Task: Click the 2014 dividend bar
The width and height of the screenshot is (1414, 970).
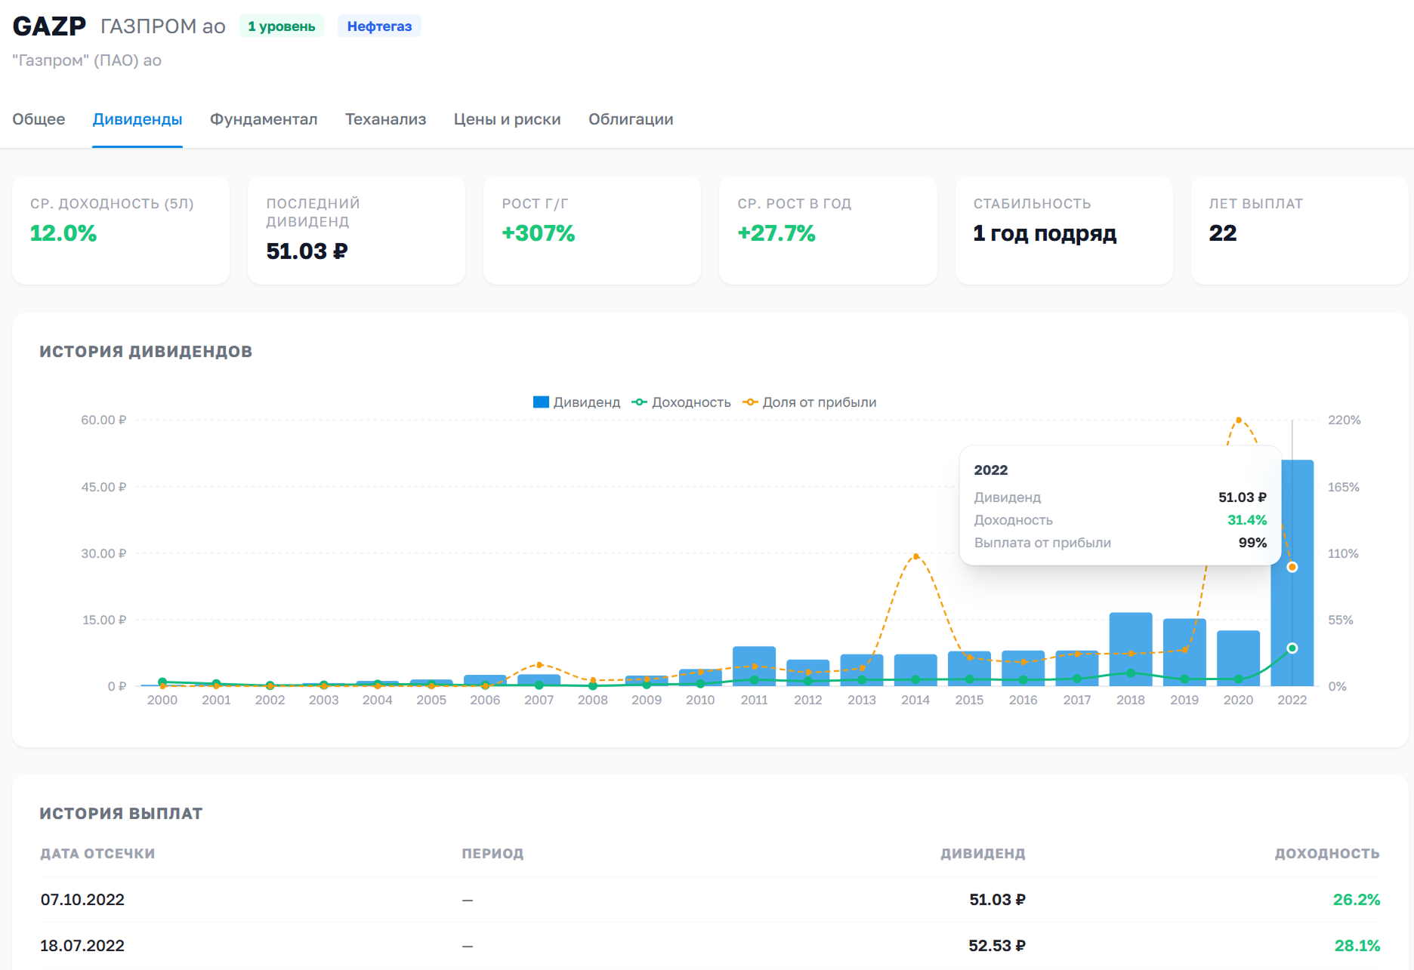Action: point(915,670)
